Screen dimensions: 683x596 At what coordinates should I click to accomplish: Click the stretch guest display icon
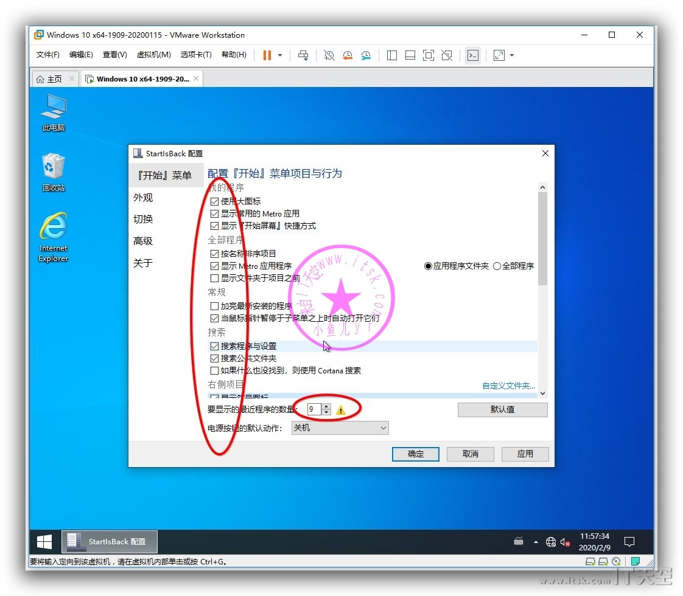pyautogui.click(x=499, y=55)
